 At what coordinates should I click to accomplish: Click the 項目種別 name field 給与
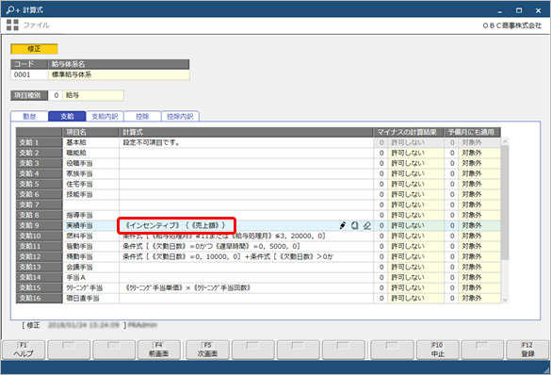pyautogui.click(x=93, y=95)
